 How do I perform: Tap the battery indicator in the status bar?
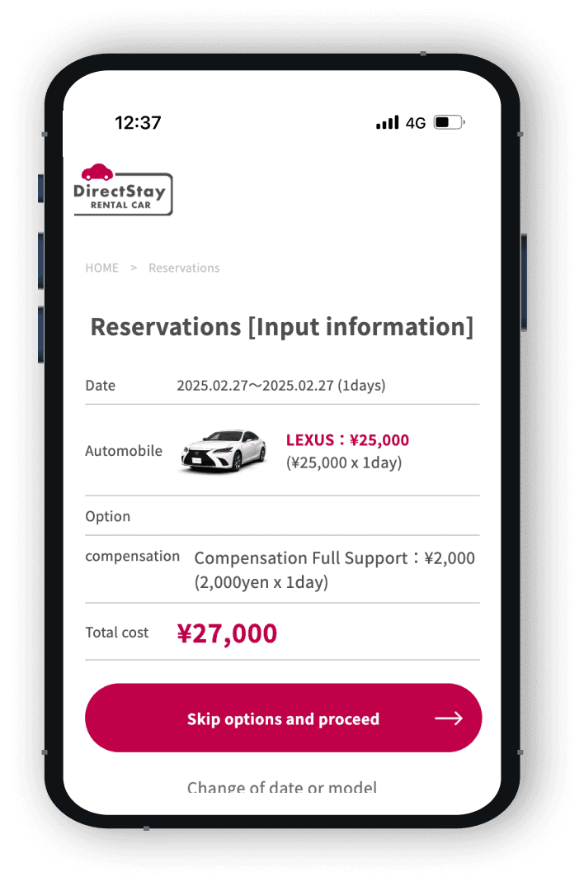(x=449, y=122)
